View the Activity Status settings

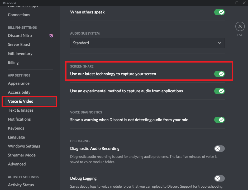pyautogui.click(x=21, y=185)
